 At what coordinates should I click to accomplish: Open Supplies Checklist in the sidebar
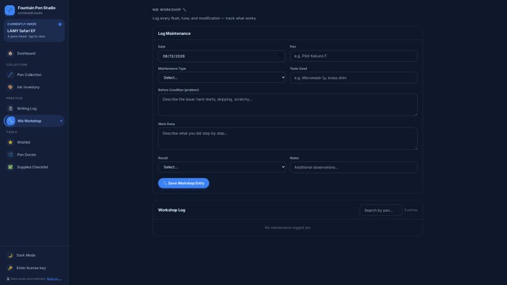34,167
